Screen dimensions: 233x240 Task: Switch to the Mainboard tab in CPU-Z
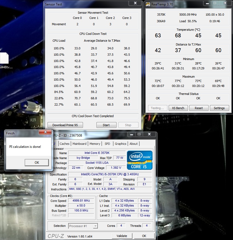coord(79,144)
